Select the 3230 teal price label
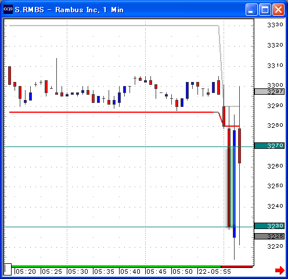The image size is (288, 279). coord(269,226)
